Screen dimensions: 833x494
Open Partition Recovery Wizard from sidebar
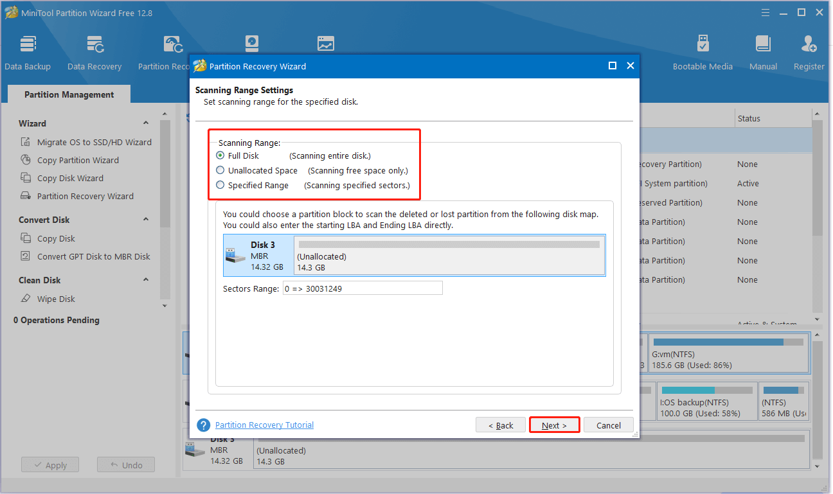pyautogui.click(x=85, y=196)
